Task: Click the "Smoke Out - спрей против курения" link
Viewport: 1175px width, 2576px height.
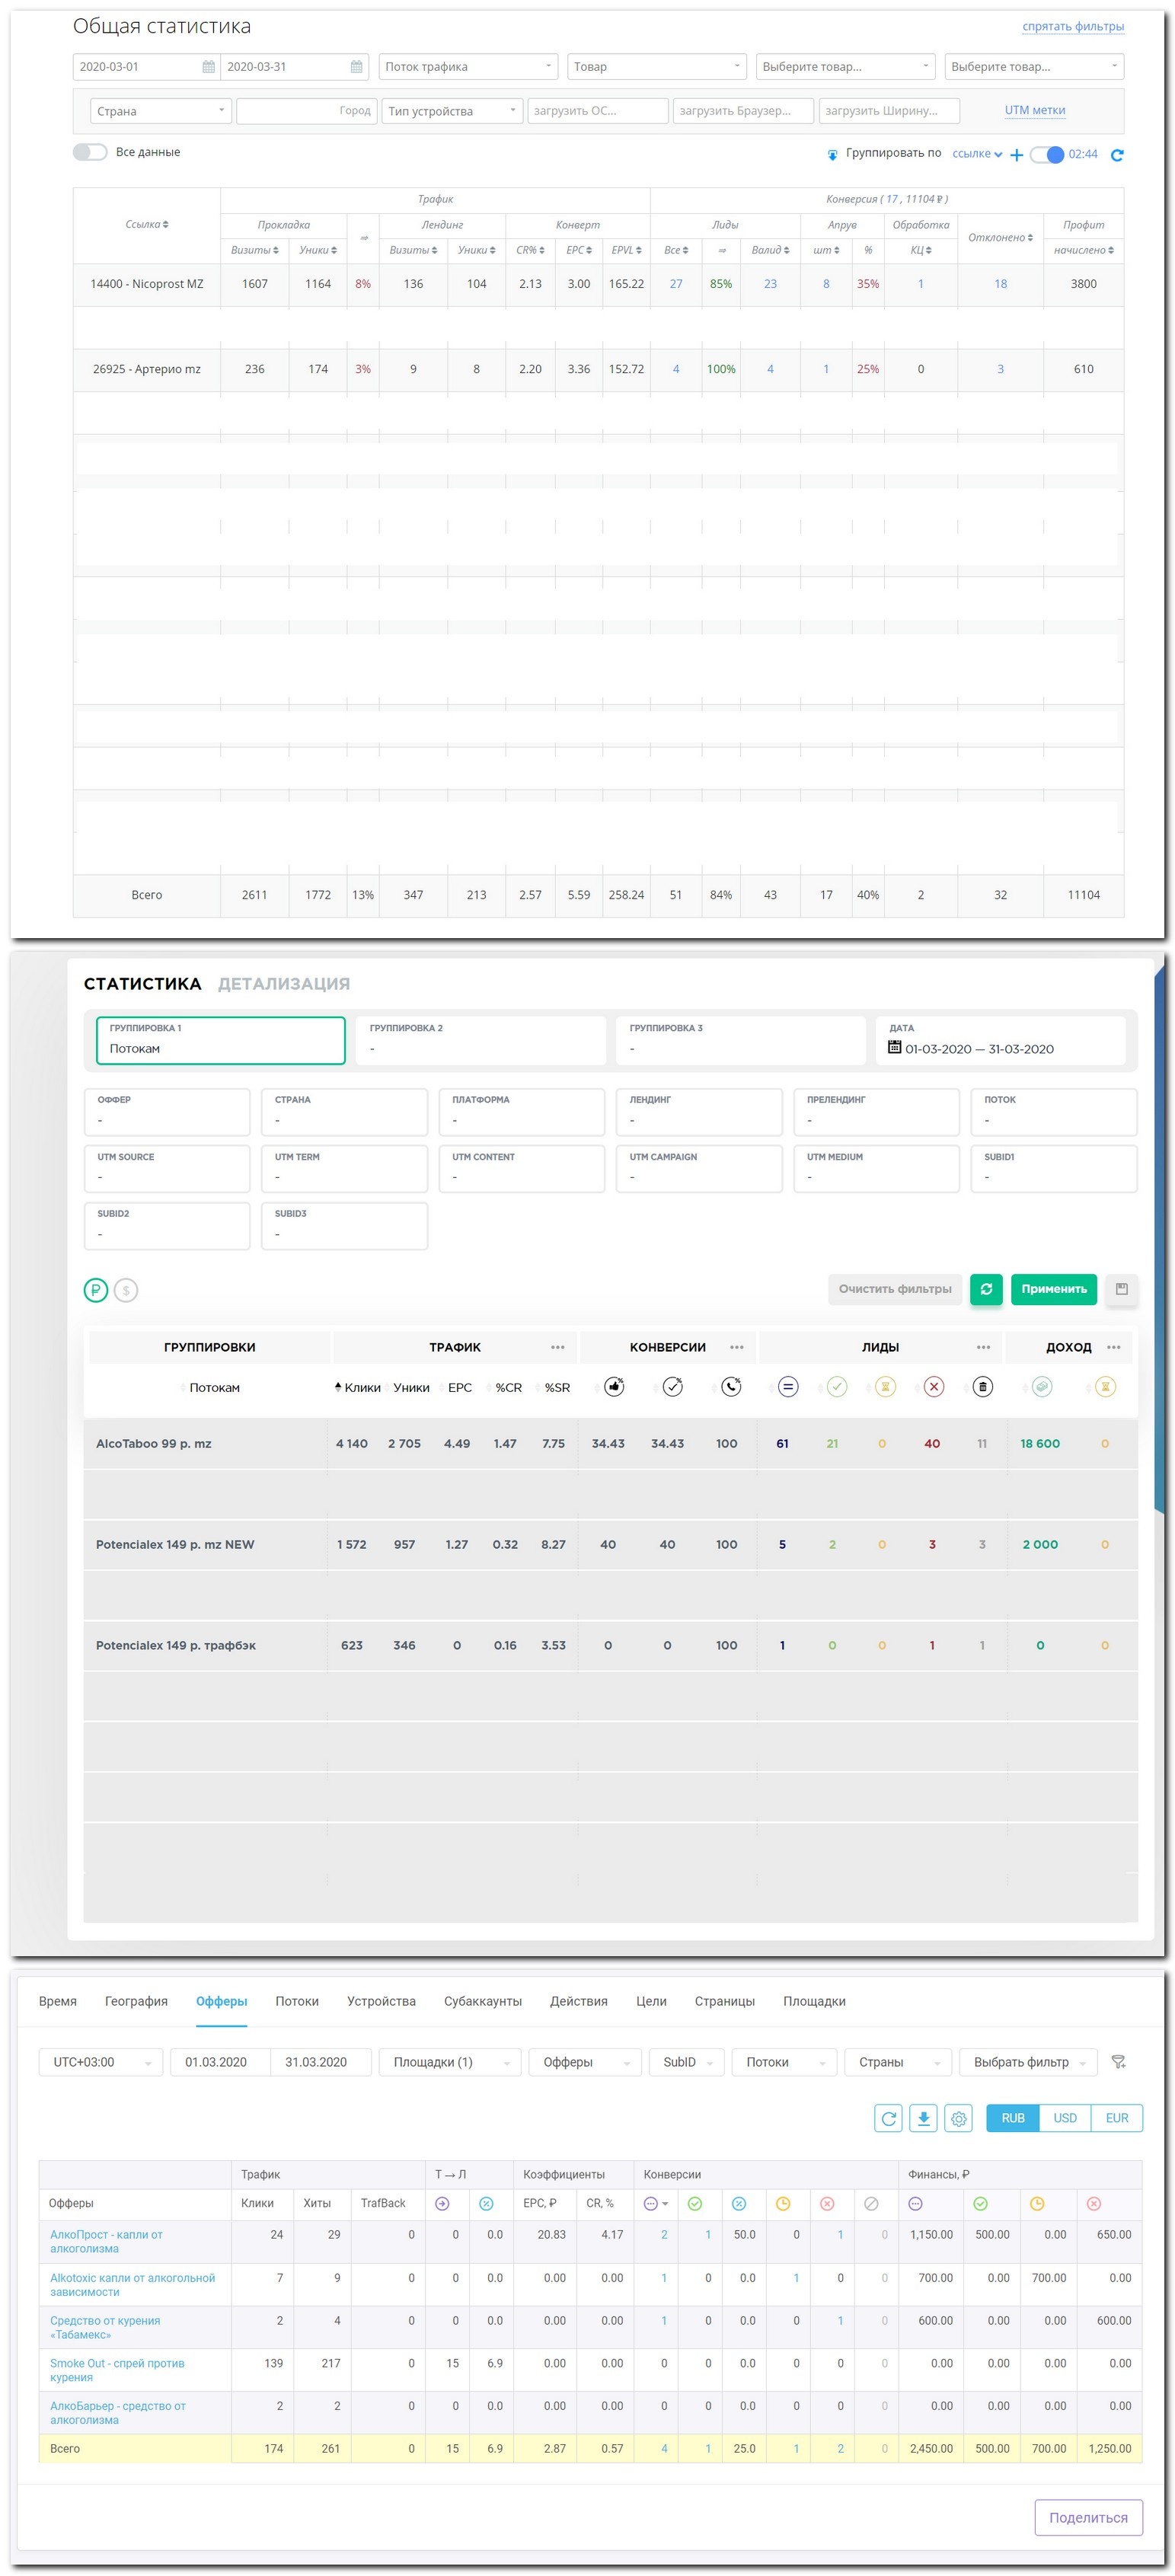Action: (x=117, y=2370)
